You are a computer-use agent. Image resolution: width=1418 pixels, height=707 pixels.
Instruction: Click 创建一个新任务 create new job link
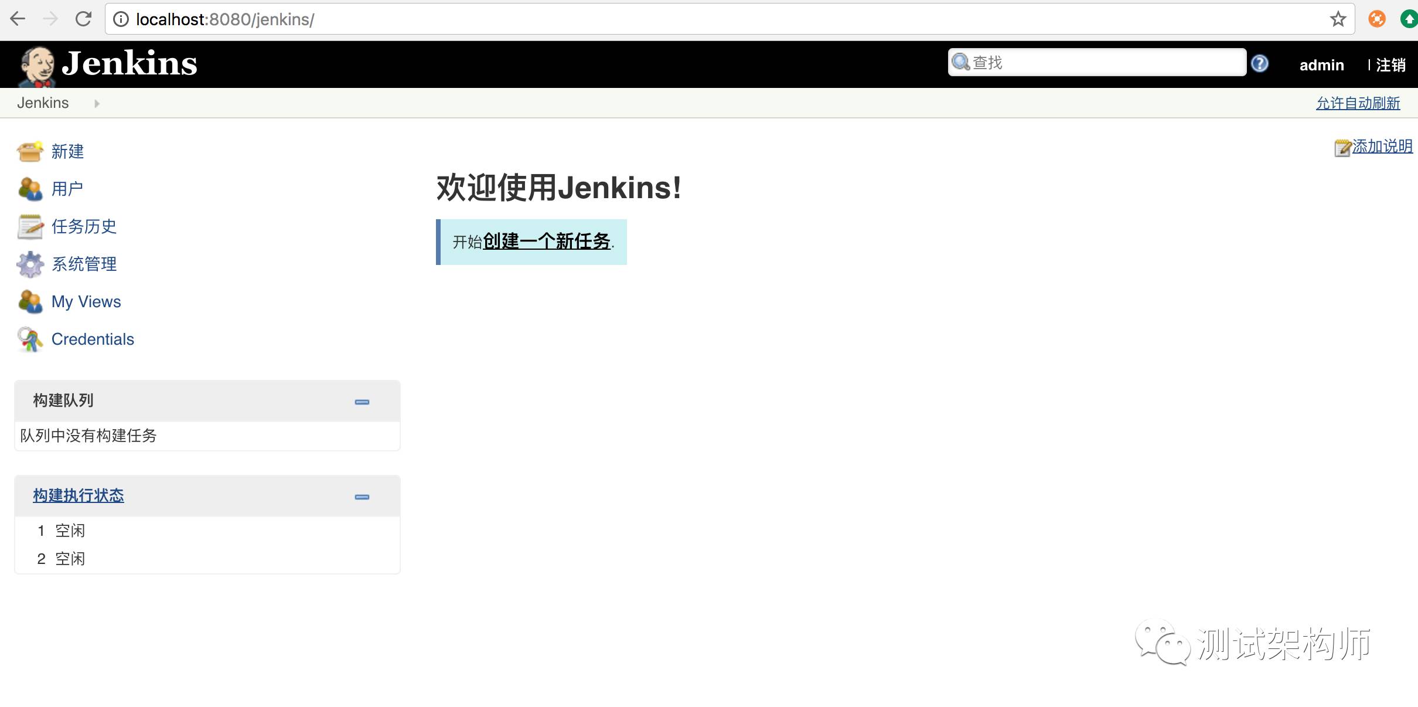click(547, 242)
